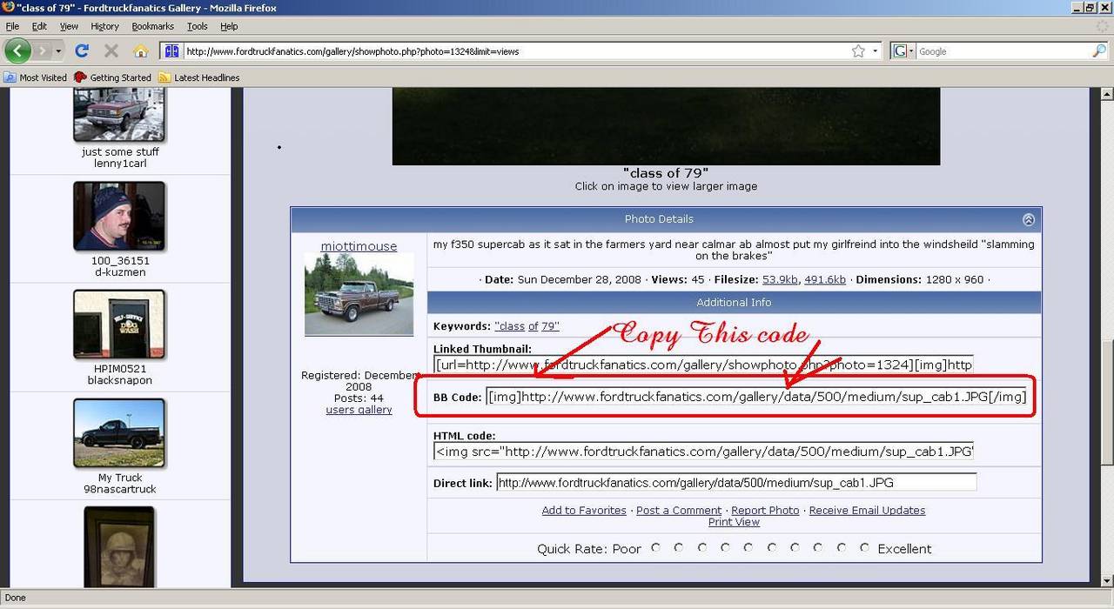
Task: Open the 'just some stuff' truck thumbnail
Action: point(120,115)
